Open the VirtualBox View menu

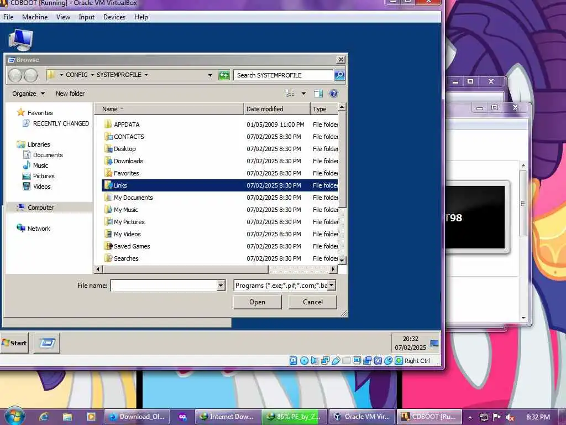coord(63,17)
